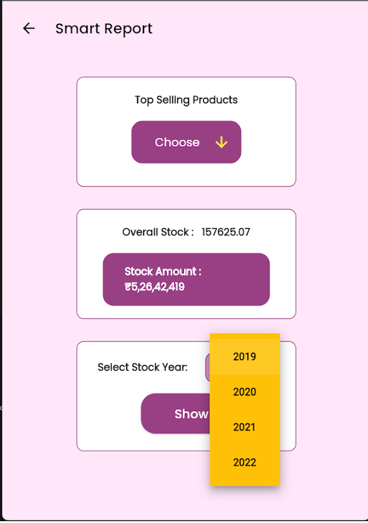Image resolution: width=368 pixels, height=523 pixels.
Task: Click the yellow down arrow beside Choose
Action: coord(221,143)
